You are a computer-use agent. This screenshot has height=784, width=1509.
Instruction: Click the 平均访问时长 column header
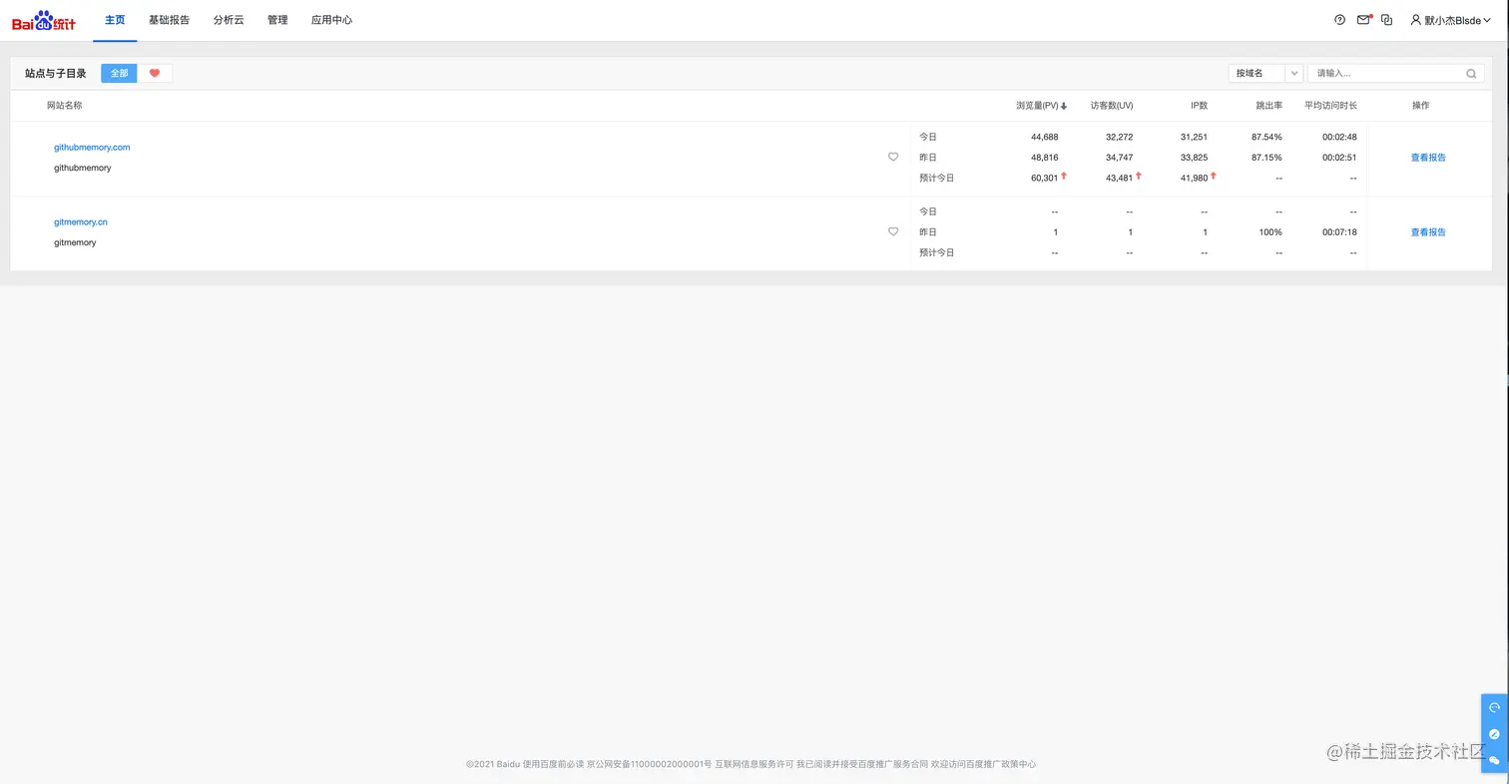click(1330, 106)
